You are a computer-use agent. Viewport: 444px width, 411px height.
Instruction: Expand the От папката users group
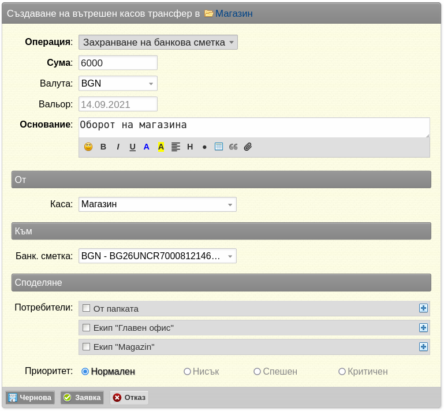(423, 308)
